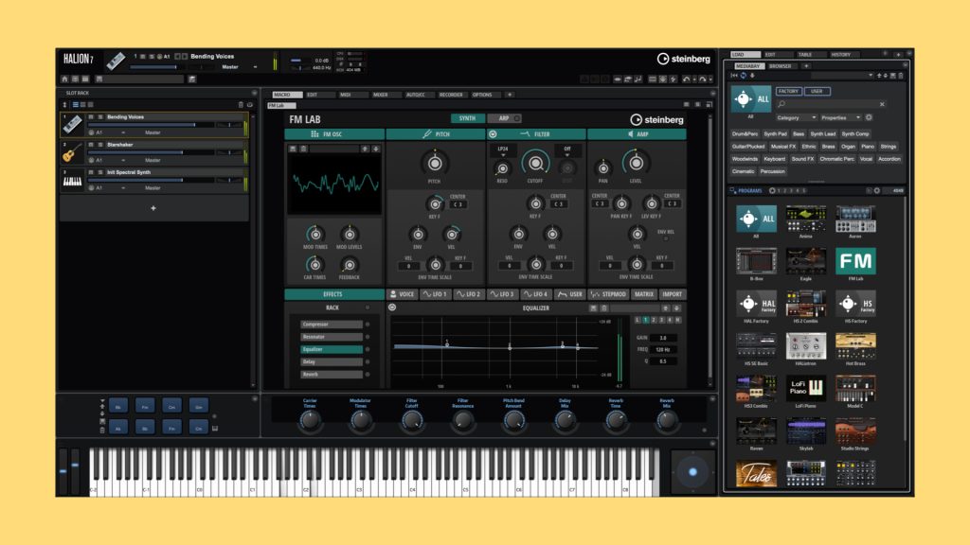Toggle the ARP on/off switch
This screenshot has height=545, width=970.
pos(516,119)
